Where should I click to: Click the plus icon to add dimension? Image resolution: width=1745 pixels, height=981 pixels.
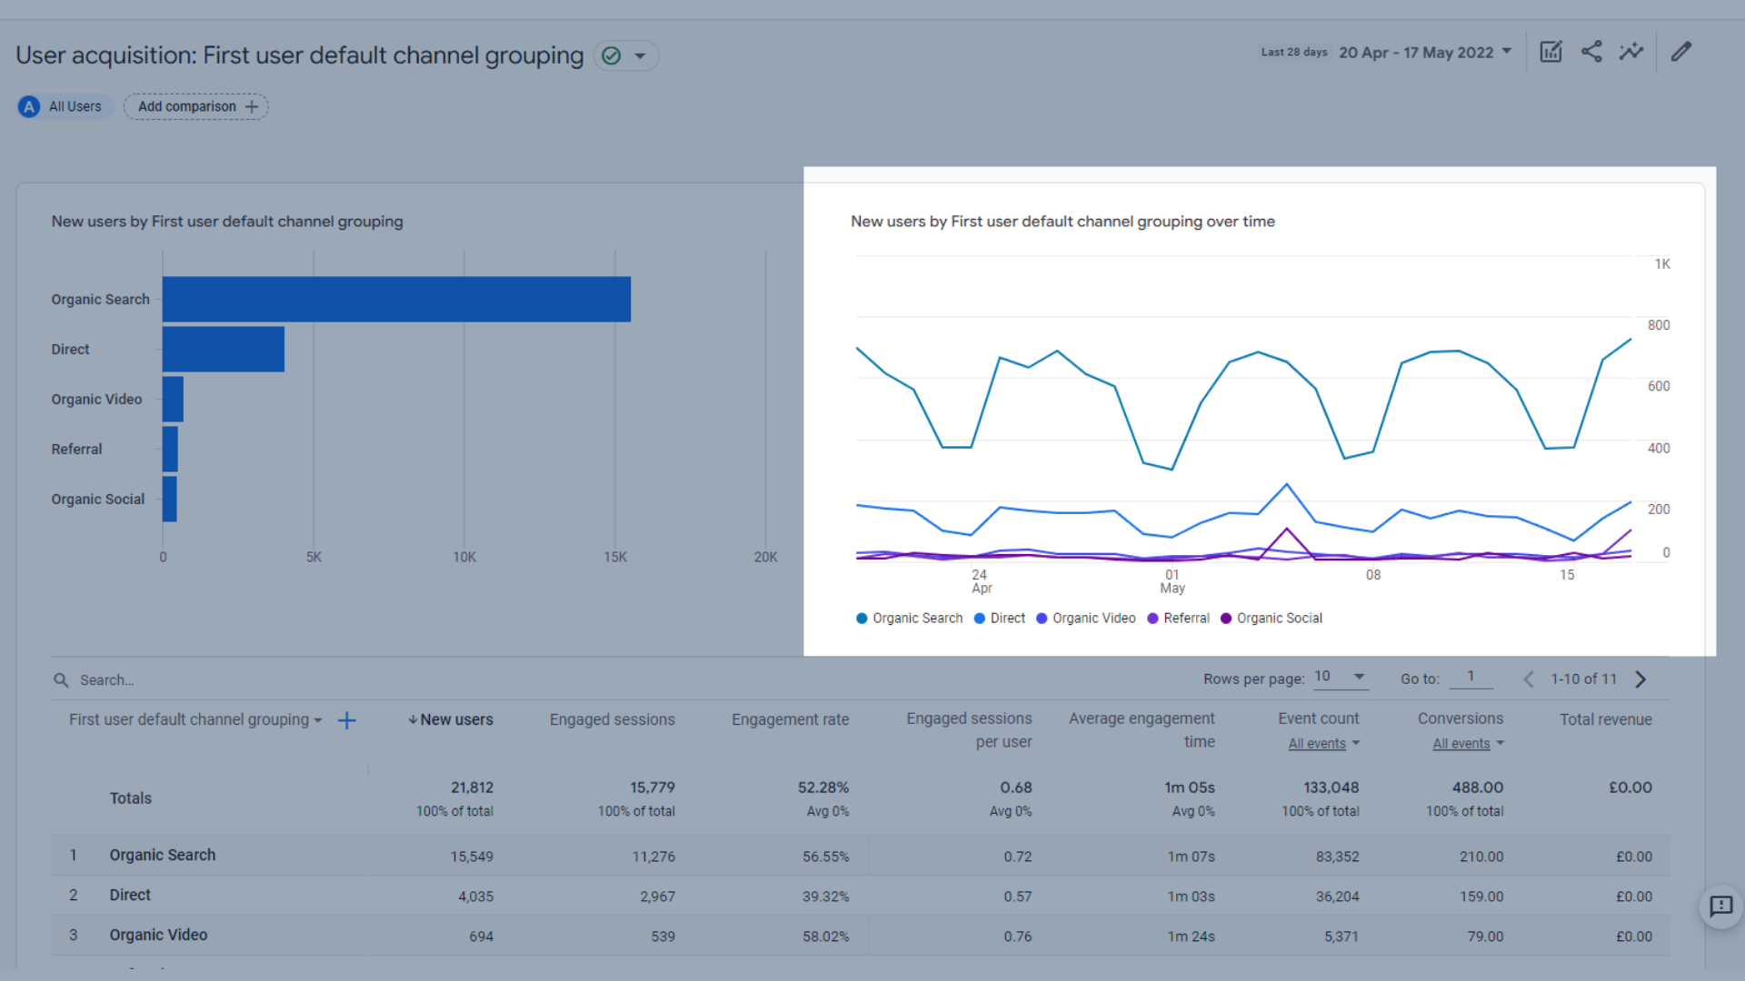click(346, 720)
